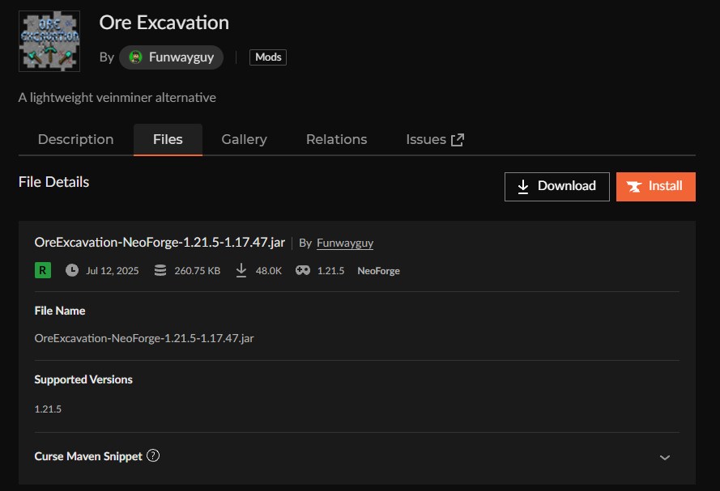Click the Download button
Viewport: 720px width, 491px height.
tap(556, 186)
